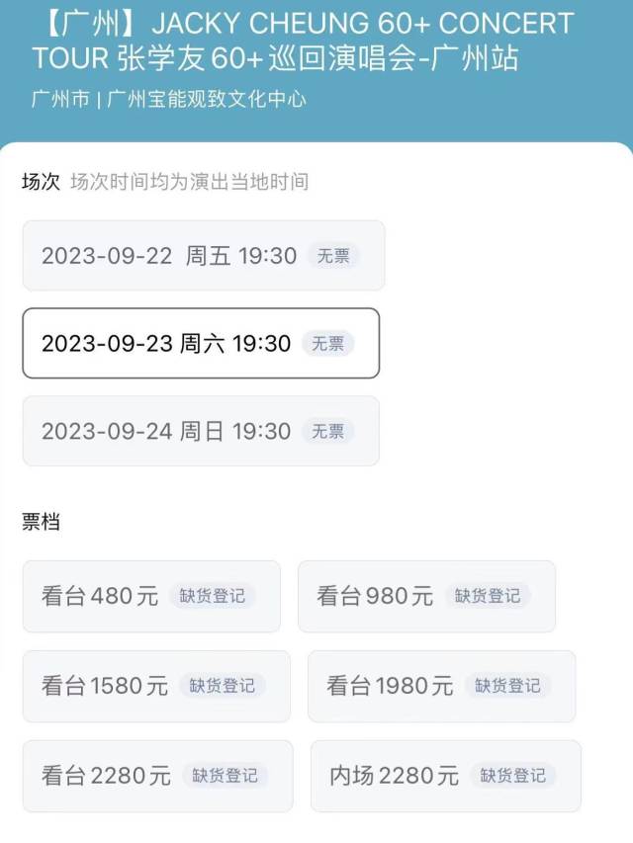Choose the 看台 1580元 ticket tier
The width and height of the screenshot is (633, 843).
pos(156,686)
